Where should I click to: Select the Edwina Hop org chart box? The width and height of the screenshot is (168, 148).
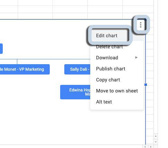[75, 92]
